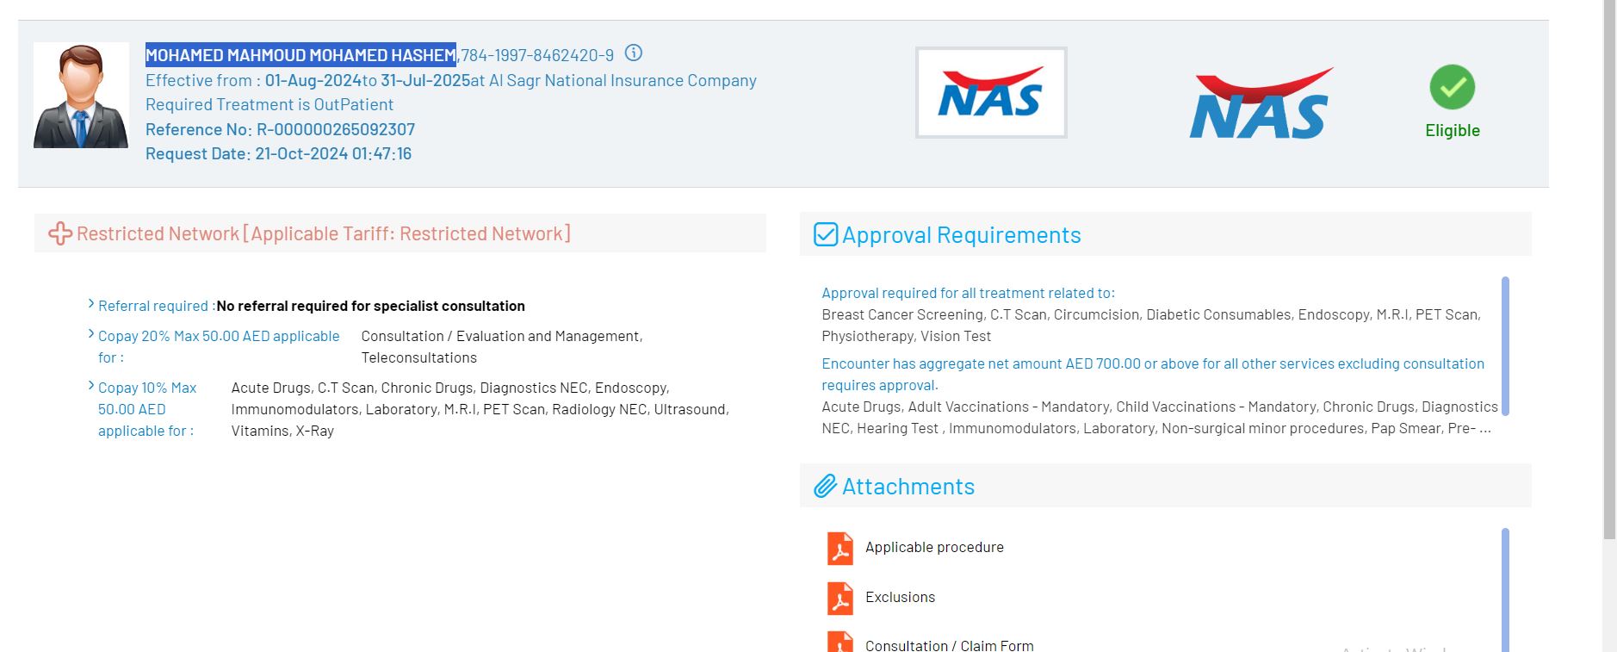
Task: Click the Copay 10% Max 50.00 AED label
Action: pyautogui.click(x=147, y=409)
